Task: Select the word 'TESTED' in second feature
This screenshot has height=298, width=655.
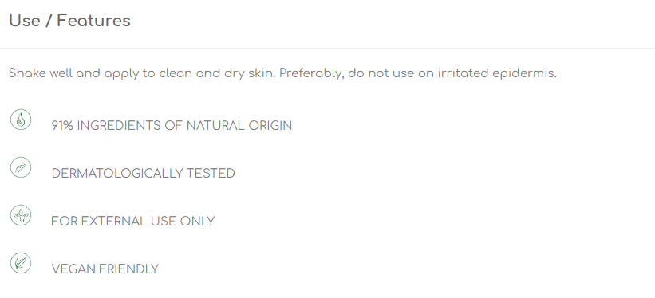Action: tap(211, 173)
